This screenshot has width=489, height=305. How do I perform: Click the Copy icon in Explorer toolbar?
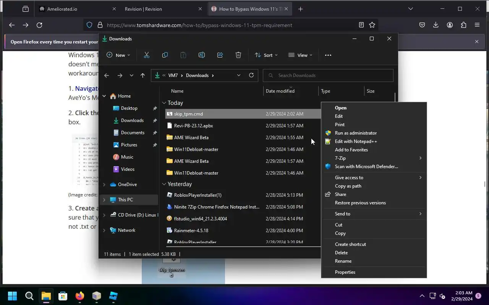[165, 55]
